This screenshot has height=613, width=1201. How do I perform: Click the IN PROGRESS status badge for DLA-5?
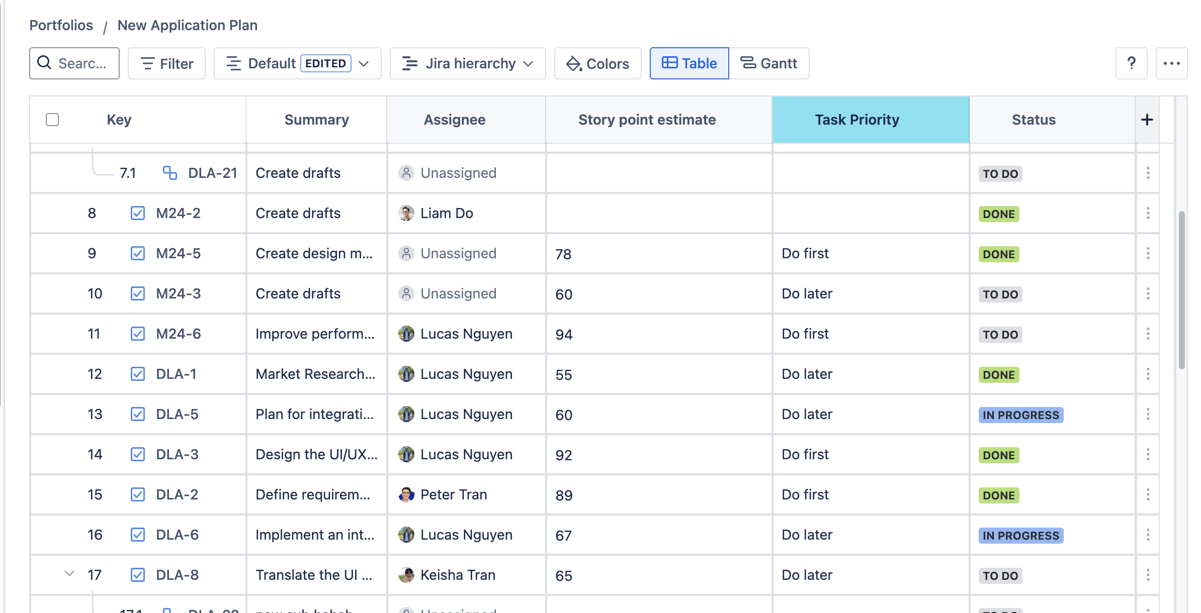(1020, 415)
